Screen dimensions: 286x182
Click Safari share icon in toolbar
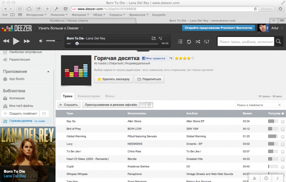38,9
